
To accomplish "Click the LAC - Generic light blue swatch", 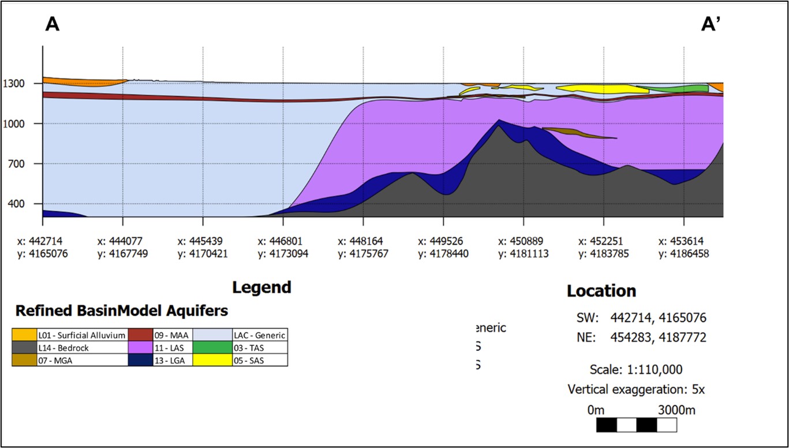I will click(x=212, y=334).
